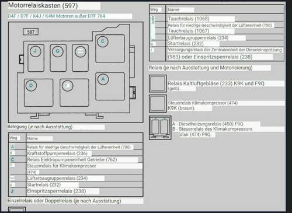Select the brown Klimakompressor relay square symbol
Viewport: 292px width, 213px height.
coord(158,104)
